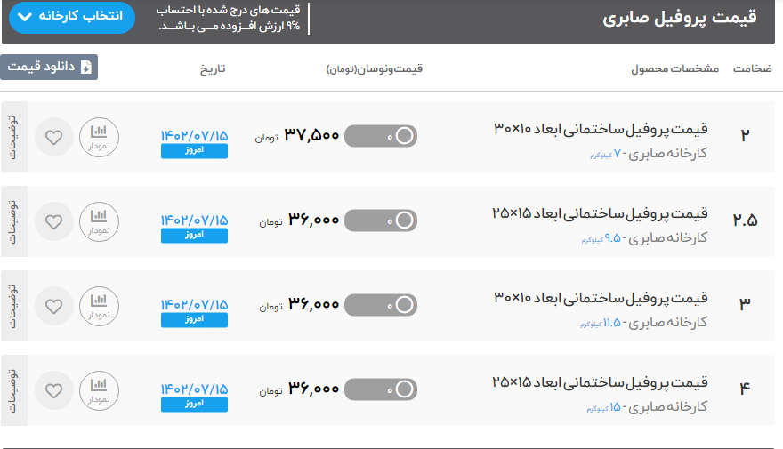Click the دانلود قیمت download button
Image resolution: width=783 pixels, height=449 pixels.
(49, 68)
